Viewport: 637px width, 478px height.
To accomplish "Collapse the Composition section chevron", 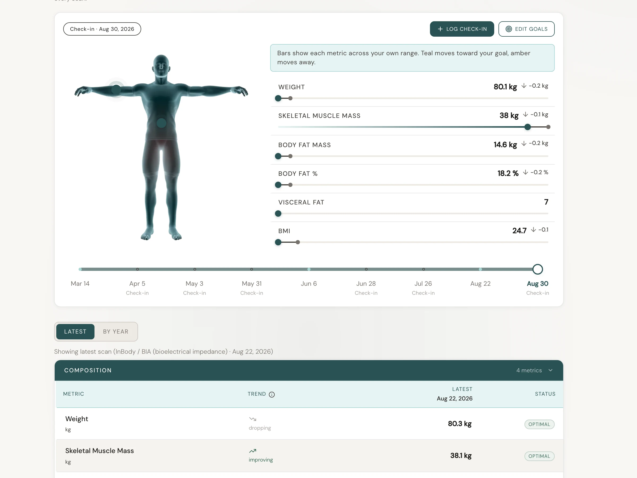I will tap(550, 370).
